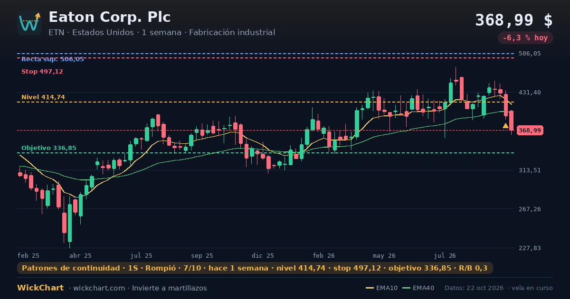570x299 pixels.
Task: Click the 431,40 axis value
Action: click(530, 92)
